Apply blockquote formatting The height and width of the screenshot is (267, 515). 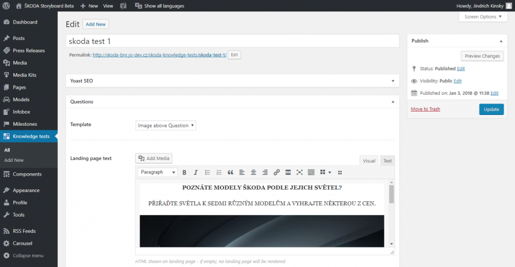point(231,172)
